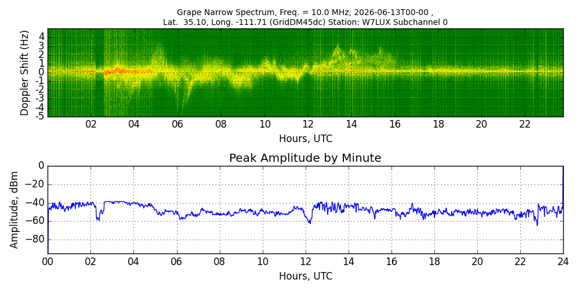Click the 02 hour tick below the spectrogram

pyautogui.click(x=91, y=125)
